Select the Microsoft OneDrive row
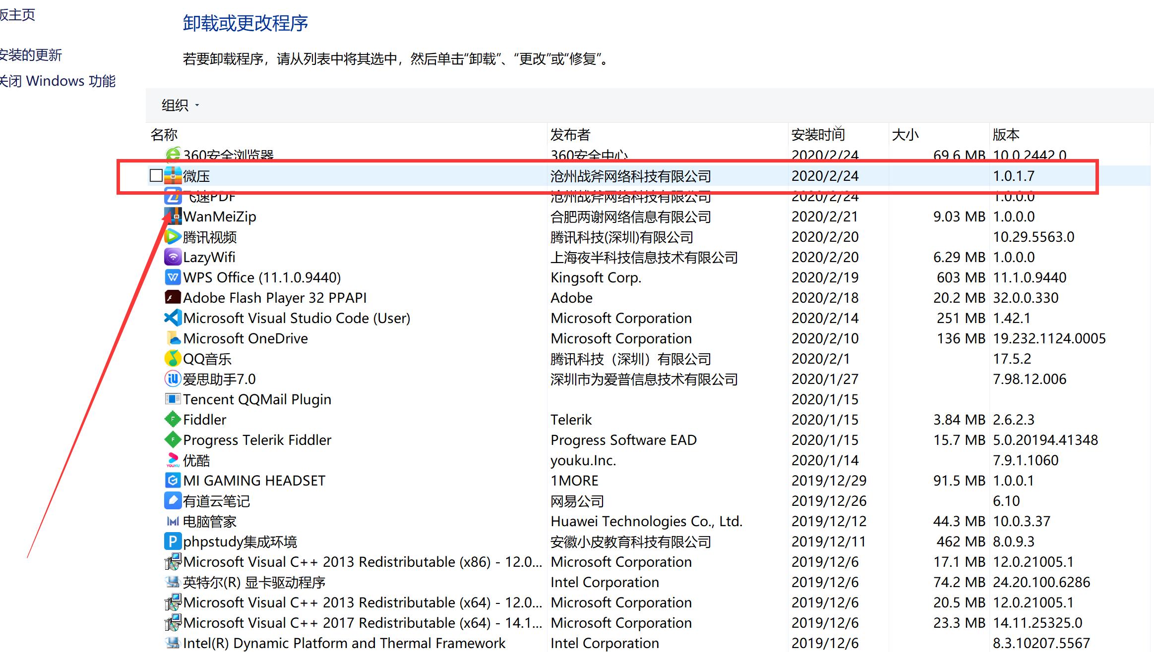This screenshot has width=1154, height=652. coord(245,338)
